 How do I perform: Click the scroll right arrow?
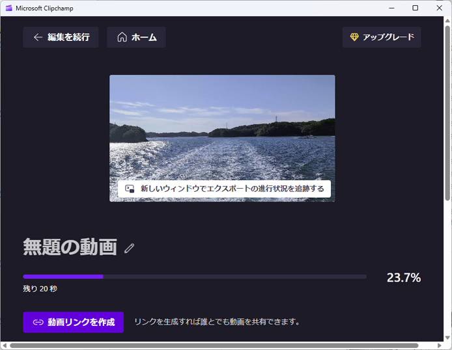point(440,345)
